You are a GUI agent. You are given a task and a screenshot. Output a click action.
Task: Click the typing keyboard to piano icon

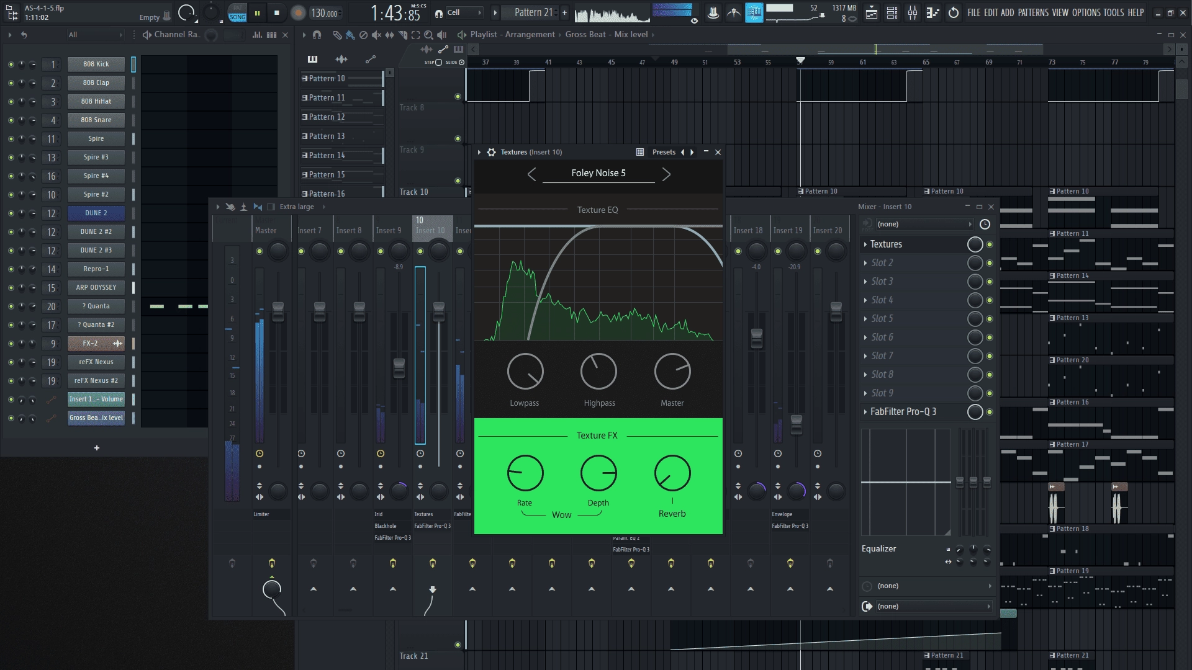tap(754, 12)
